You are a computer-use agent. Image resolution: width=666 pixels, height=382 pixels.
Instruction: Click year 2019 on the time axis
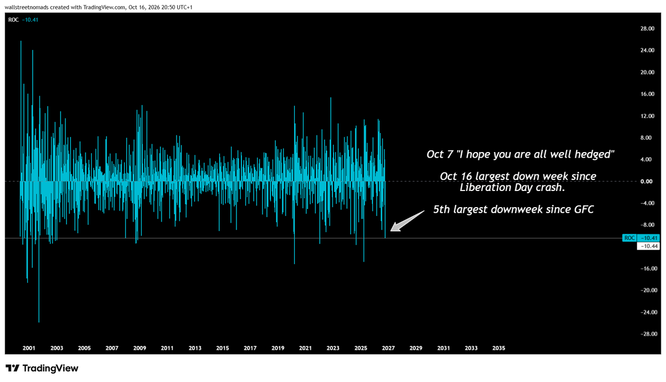(278, 348)
